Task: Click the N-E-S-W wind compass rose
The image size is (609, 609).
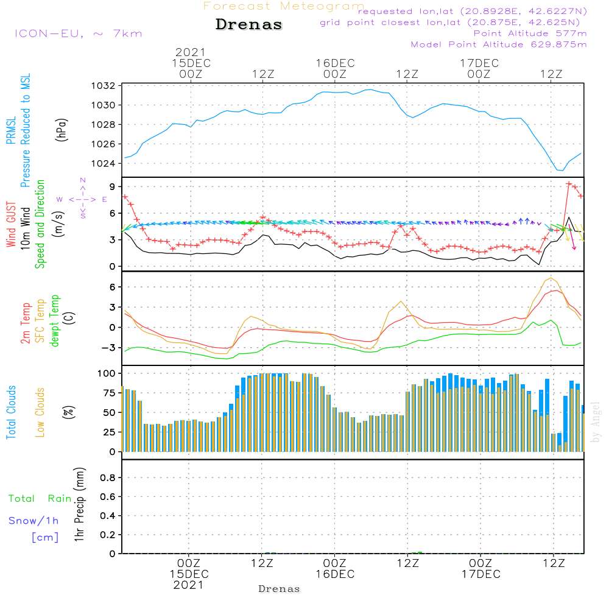Action: point(82,199)
